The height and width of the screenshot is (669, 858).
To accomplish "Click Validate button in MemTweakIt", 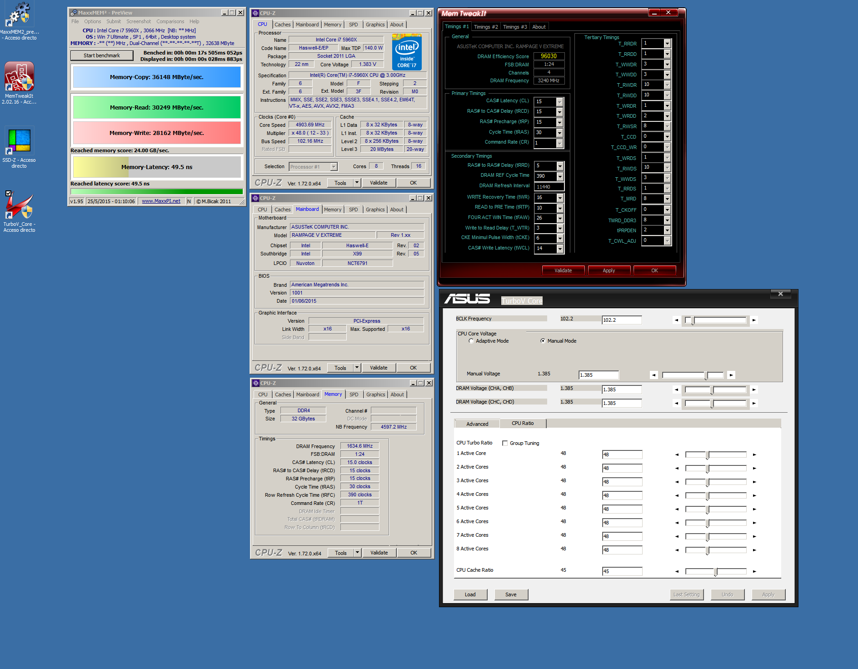I will tap(563, 270).
